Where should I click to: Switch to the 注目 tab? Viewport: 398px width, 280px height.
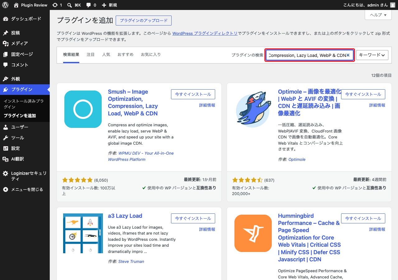[x=91, y=55]
